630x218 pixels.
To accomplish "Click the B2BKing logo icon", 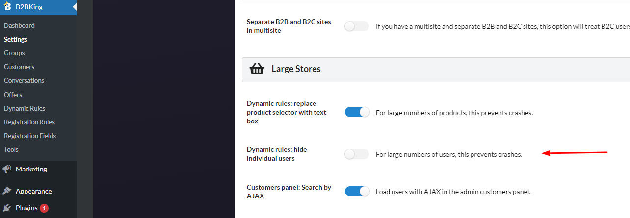I will coord(7,7).
